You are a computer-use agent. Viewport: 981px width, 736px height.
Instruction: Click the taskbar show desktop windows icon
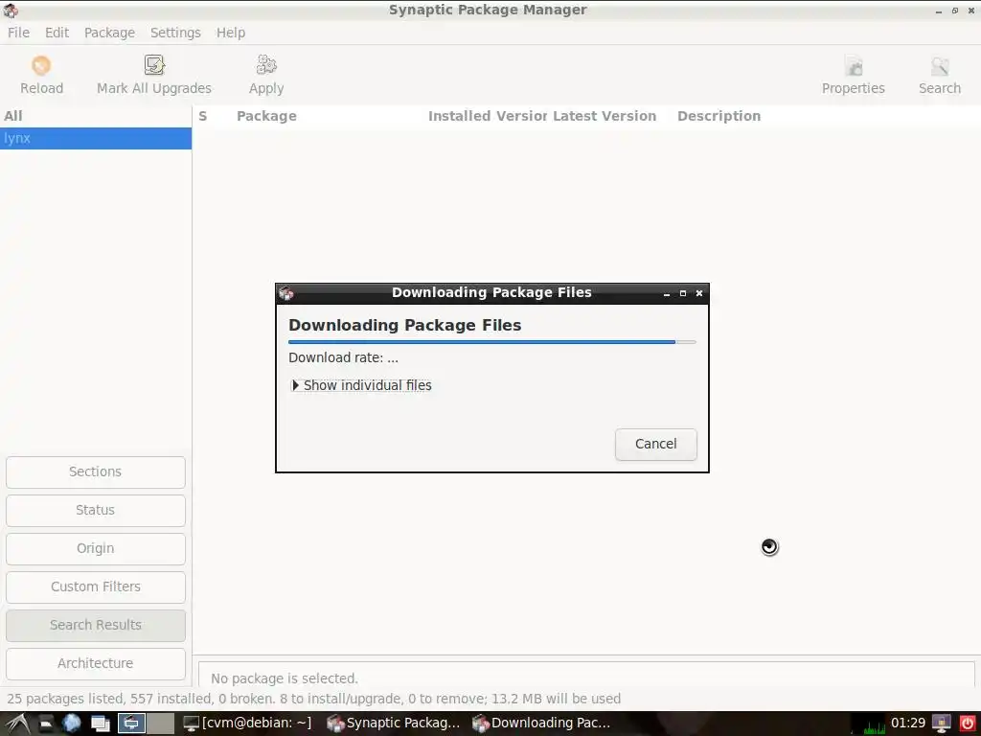click(x=100, y=724)
